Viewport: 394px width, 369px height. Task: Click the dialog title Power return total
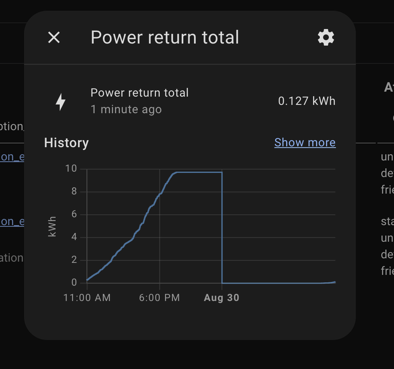pos(165,37)
